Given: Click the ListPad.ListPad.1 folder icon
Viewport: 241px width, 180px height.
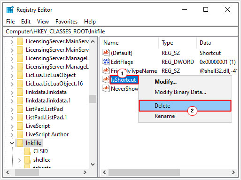Looking at the screenshot, I should pyautogui.click(x=20, y=117).
